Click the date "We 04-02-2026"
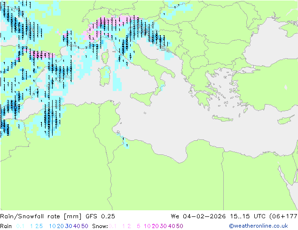 point(198,216)
